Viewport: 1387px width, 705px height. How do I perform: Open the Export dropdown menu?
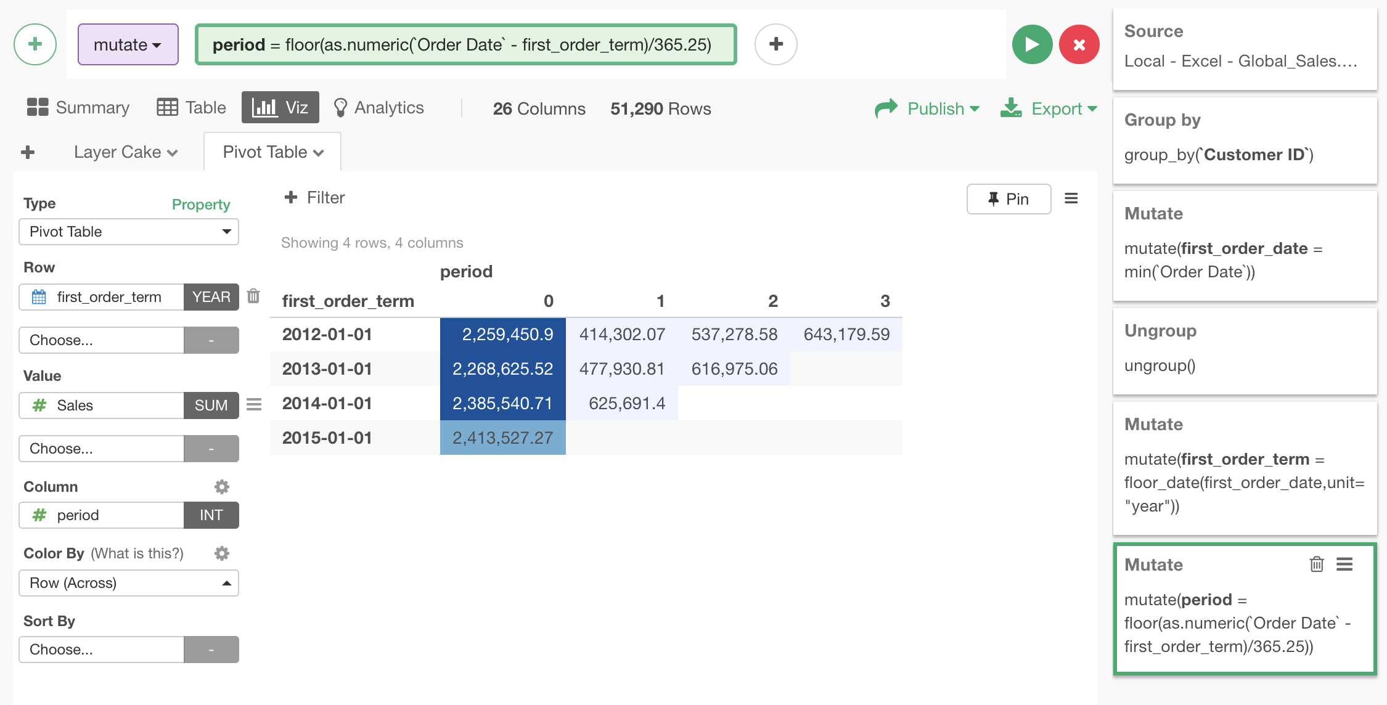click(1049, 108)
